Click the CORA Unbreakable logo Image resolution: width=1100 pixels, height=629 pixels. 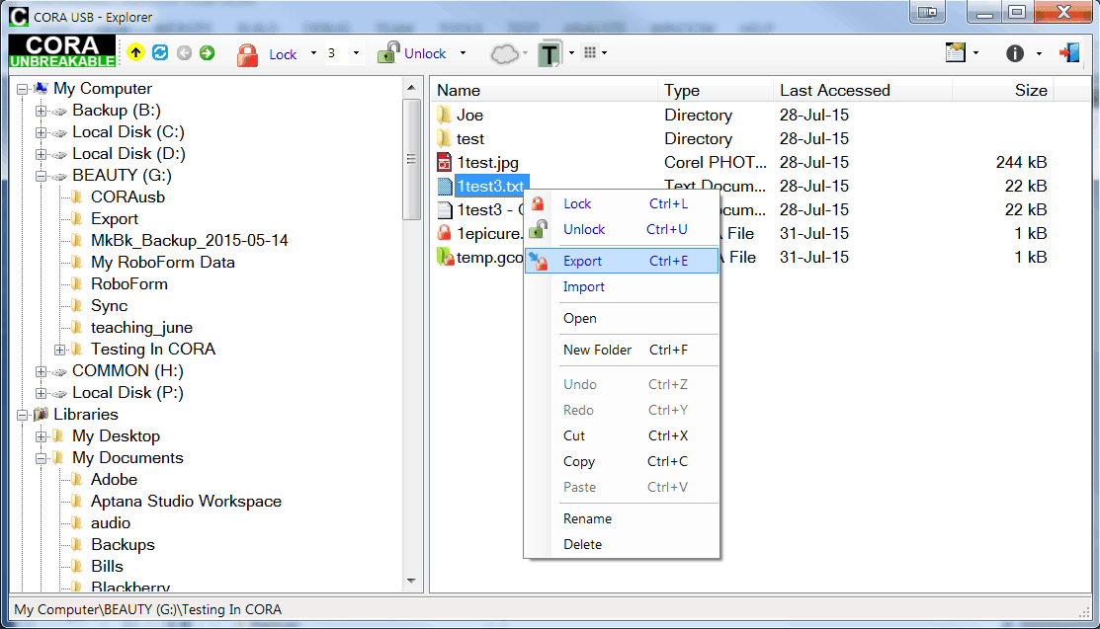[62, 52]
